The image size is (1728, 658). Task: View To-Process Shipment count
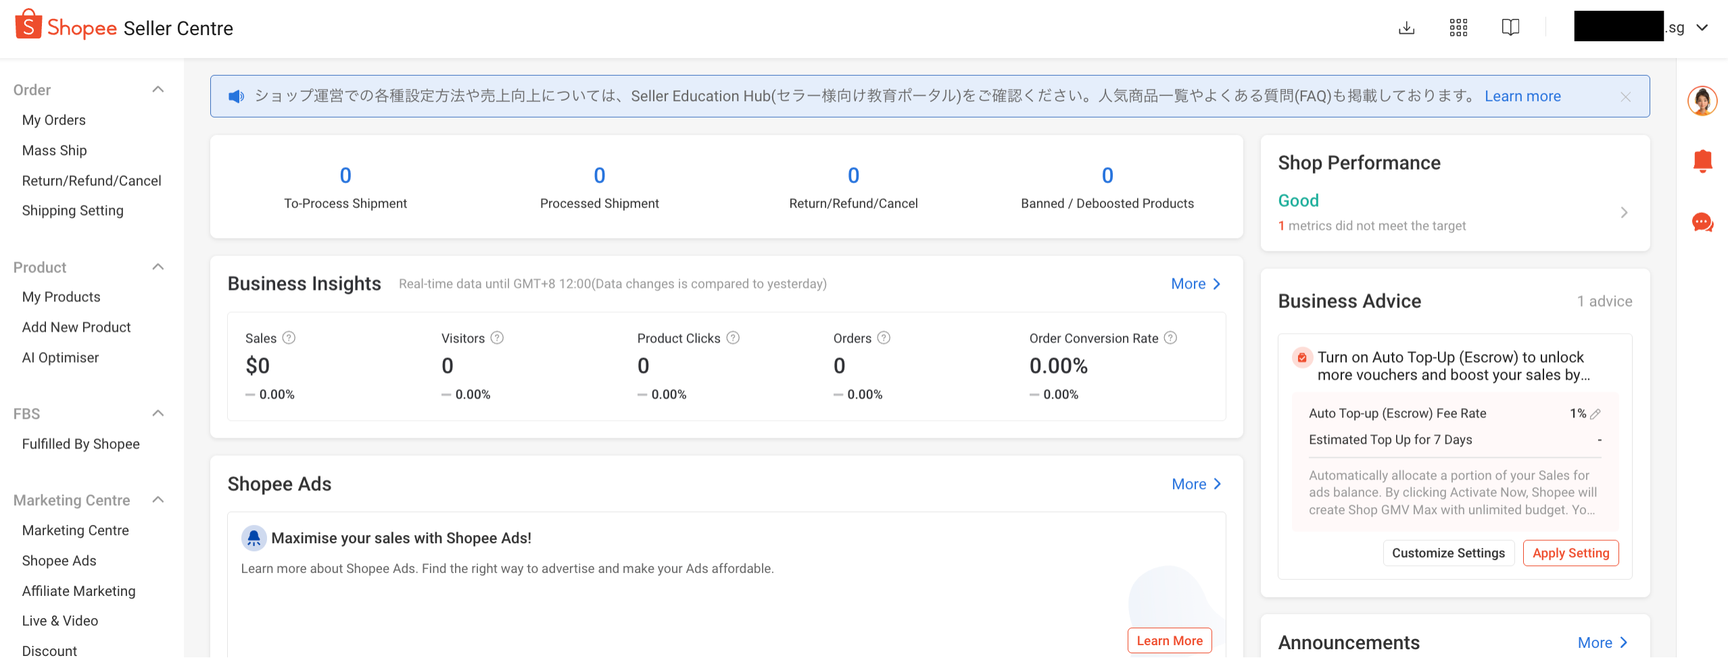[345, 176]
